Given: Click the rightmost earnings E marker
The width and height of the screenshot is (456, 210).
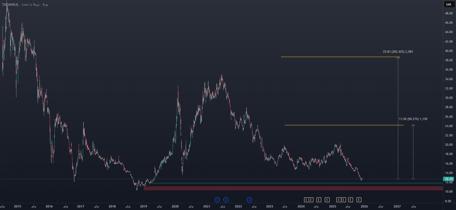Looking at the screenshot, I should (x=359, y=200).
